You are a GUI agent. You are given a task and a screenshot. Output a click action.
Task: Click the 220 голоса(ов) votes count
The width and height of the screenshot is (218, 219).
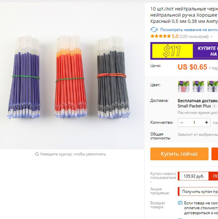pos(194,37)
